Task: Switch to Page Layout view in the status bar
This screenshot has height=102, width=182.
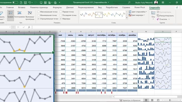Action: tap(152, 100)
